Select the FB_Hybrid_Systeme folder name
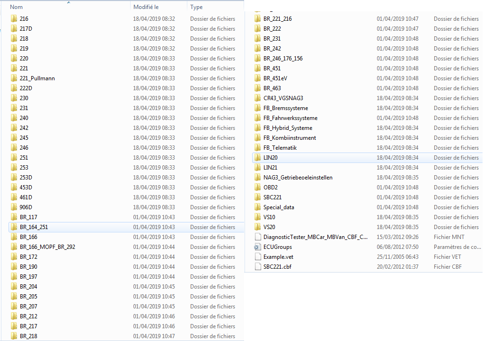The image size is (483, 341). pos(288,128)
